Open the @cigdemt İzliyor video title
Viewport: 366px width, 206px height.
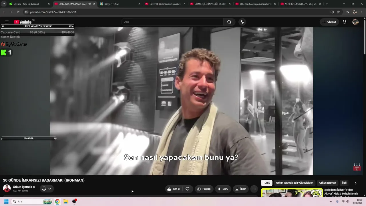341,192
